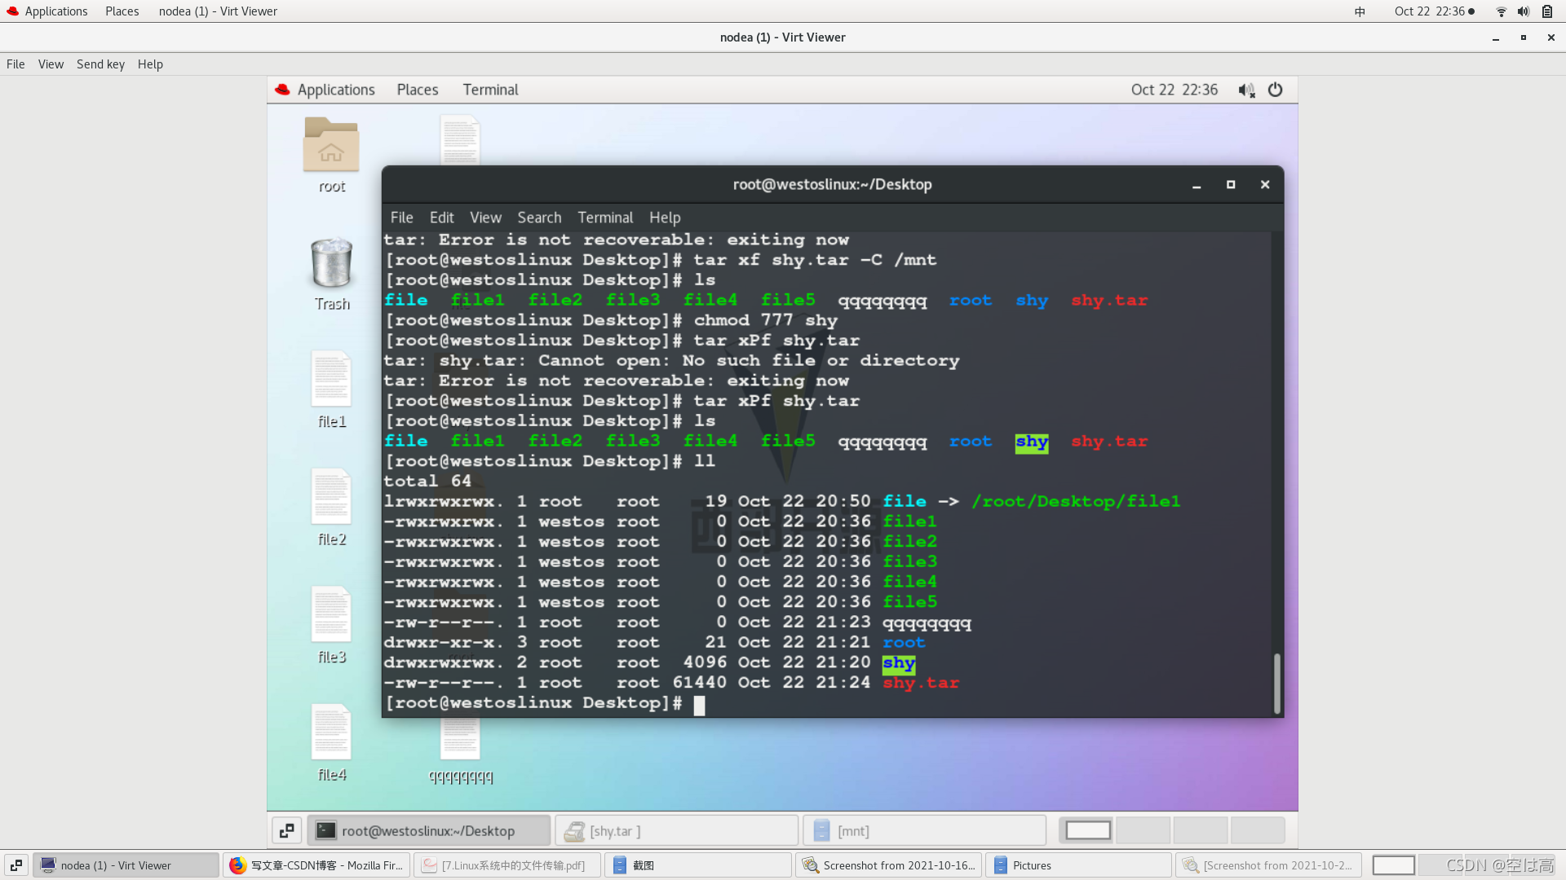
Task: Click the guest power button icon
Action: [1276, 90]
